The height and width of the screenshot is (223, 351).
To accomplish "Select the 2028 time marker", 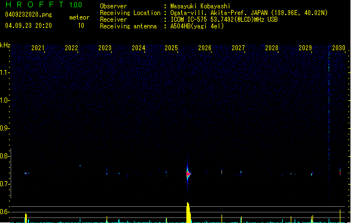I will [272, 49].
